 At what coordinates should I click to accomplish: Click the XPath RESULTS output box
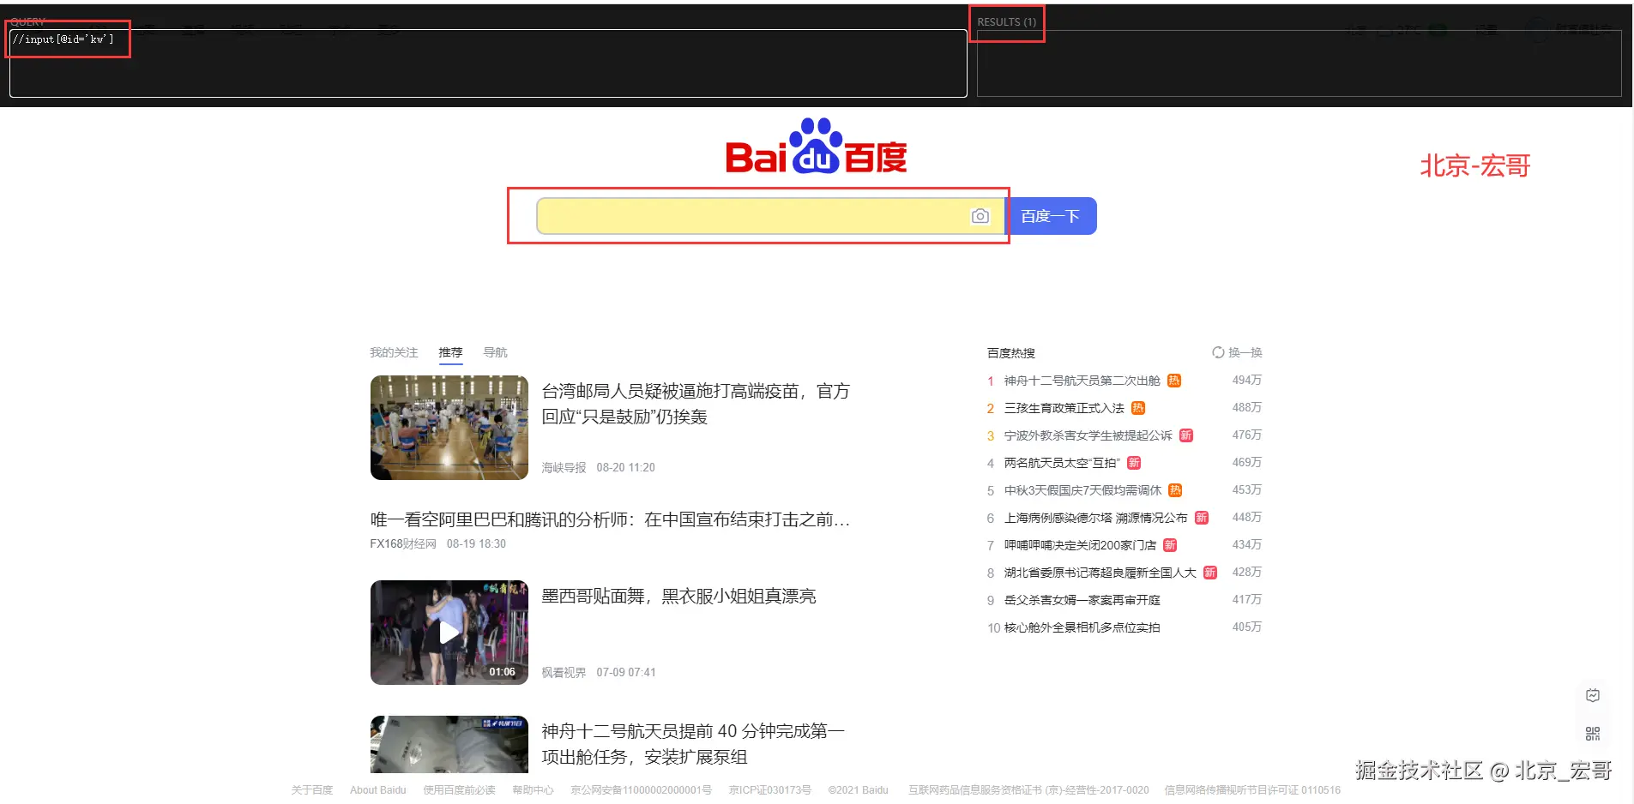(1299, 63)
